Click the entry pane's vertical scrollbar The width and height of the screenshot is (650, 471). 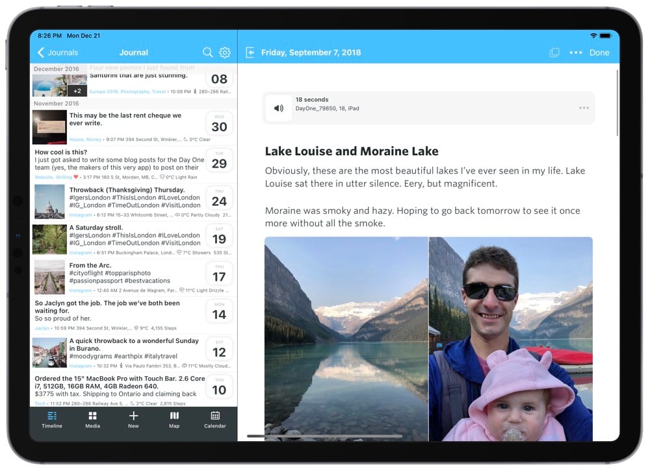click(x=617, y=103)
